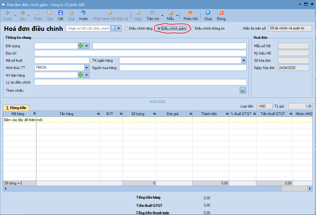Pin the % thuế GTGT column
This screenshot has width=316, height=215.
(x=254, y=114)
